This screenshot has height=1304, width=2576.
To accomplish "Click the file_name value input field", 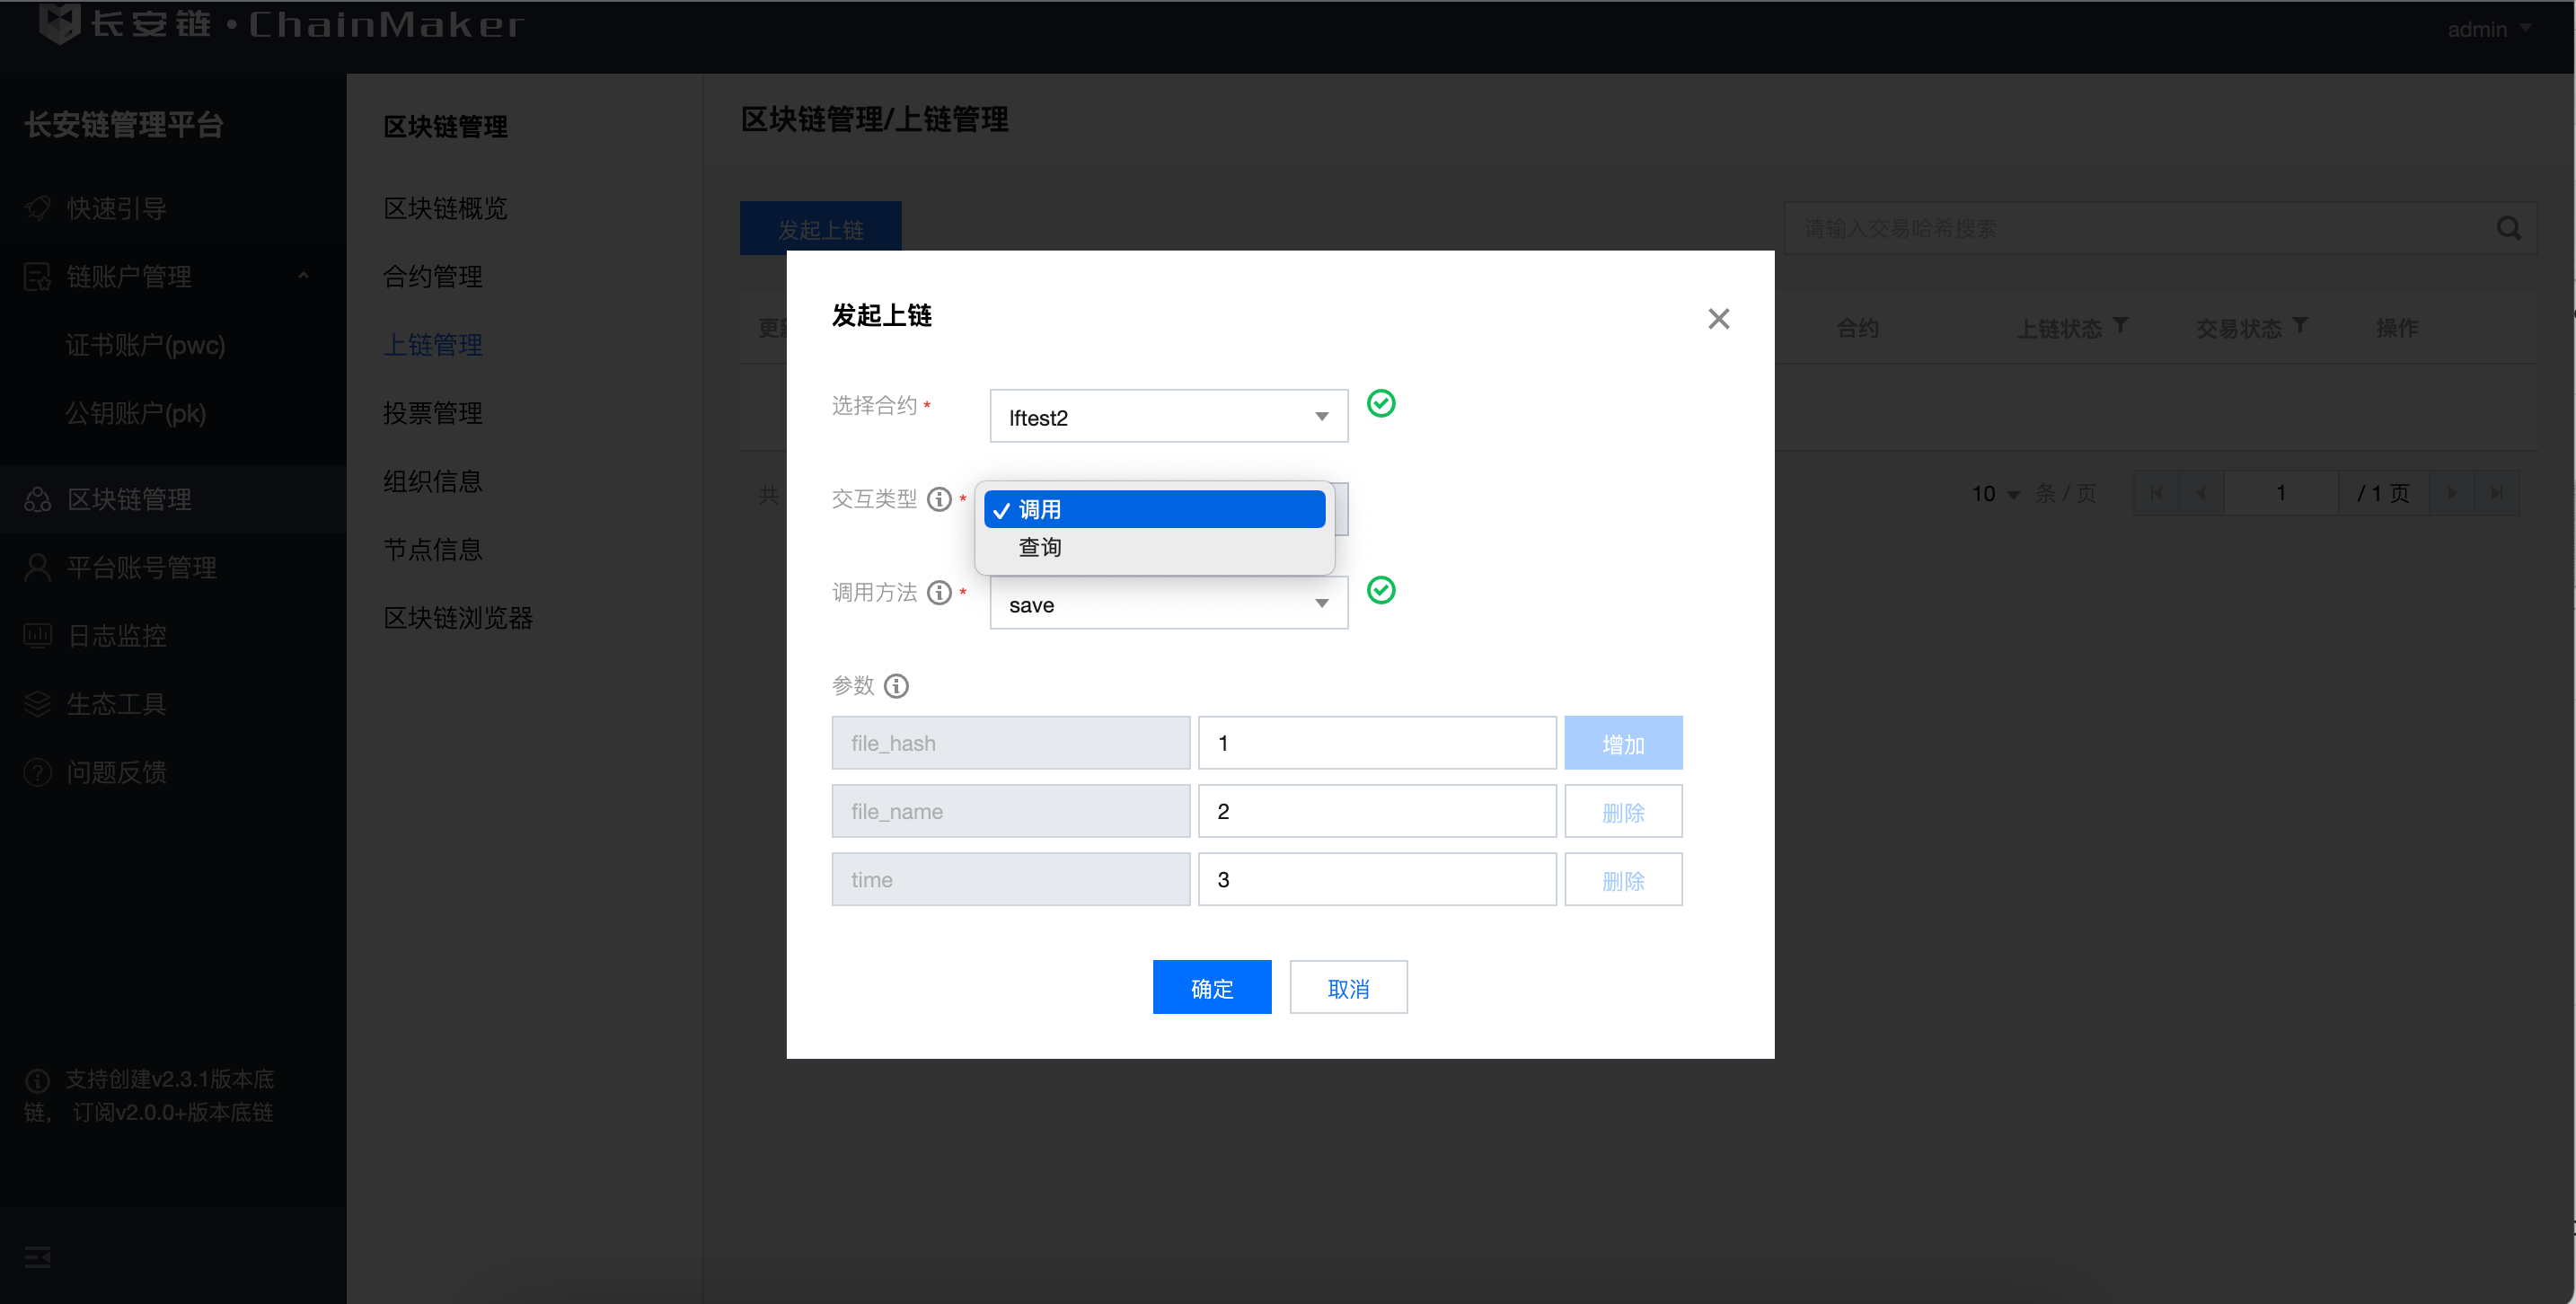I will [x=1376, y=811].
